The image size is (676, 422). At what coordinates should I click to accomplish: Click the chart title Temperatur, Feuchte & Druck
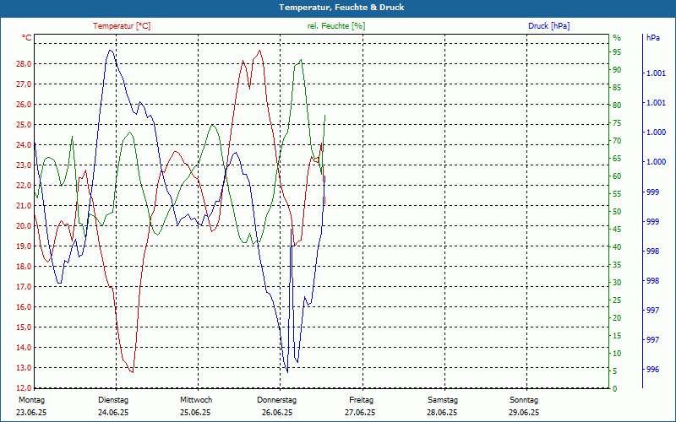tap(341, 8)
